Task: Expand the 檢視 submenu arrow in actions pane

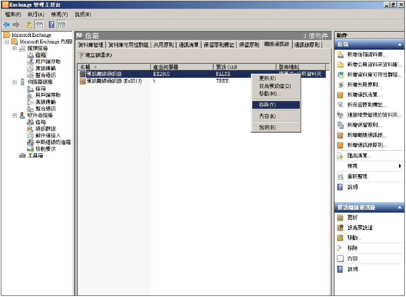Action: point(400,166)
